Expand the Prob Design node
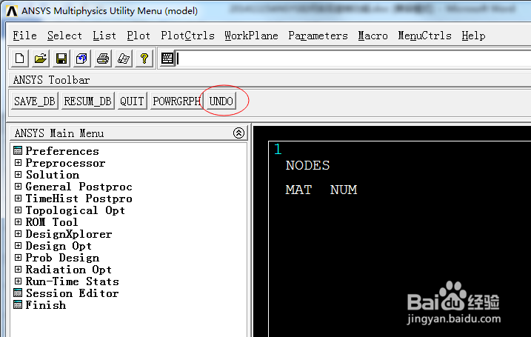The image size is (531, 337). [18, 258]
